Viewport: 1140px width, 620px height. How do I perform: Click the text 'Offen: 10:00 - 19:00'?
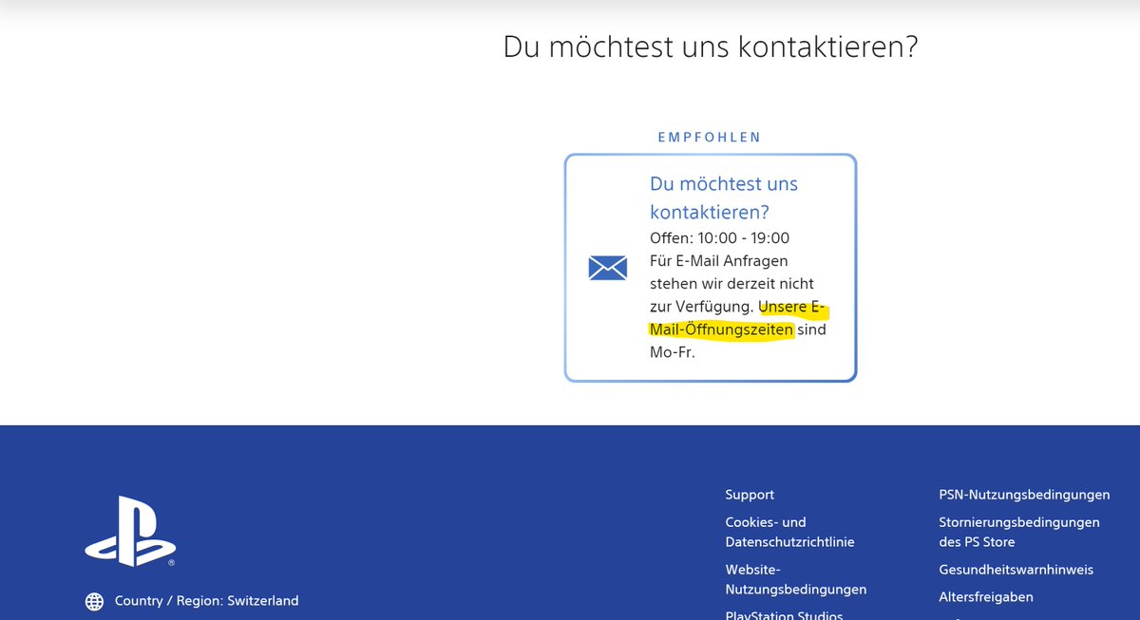point(720,237)
